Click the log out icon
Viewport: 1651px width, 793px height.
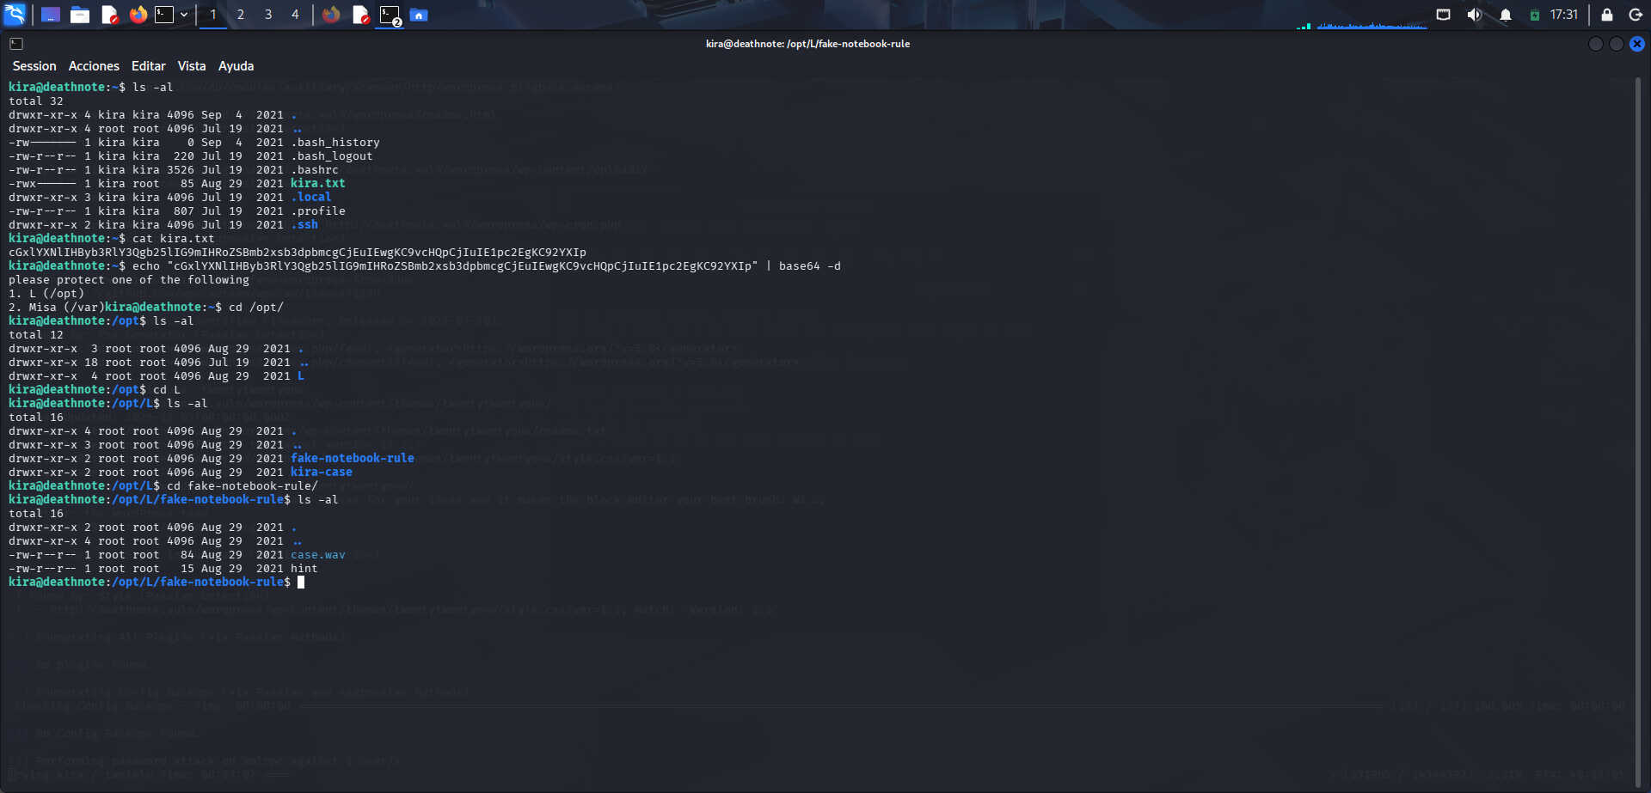(1636, 15)
